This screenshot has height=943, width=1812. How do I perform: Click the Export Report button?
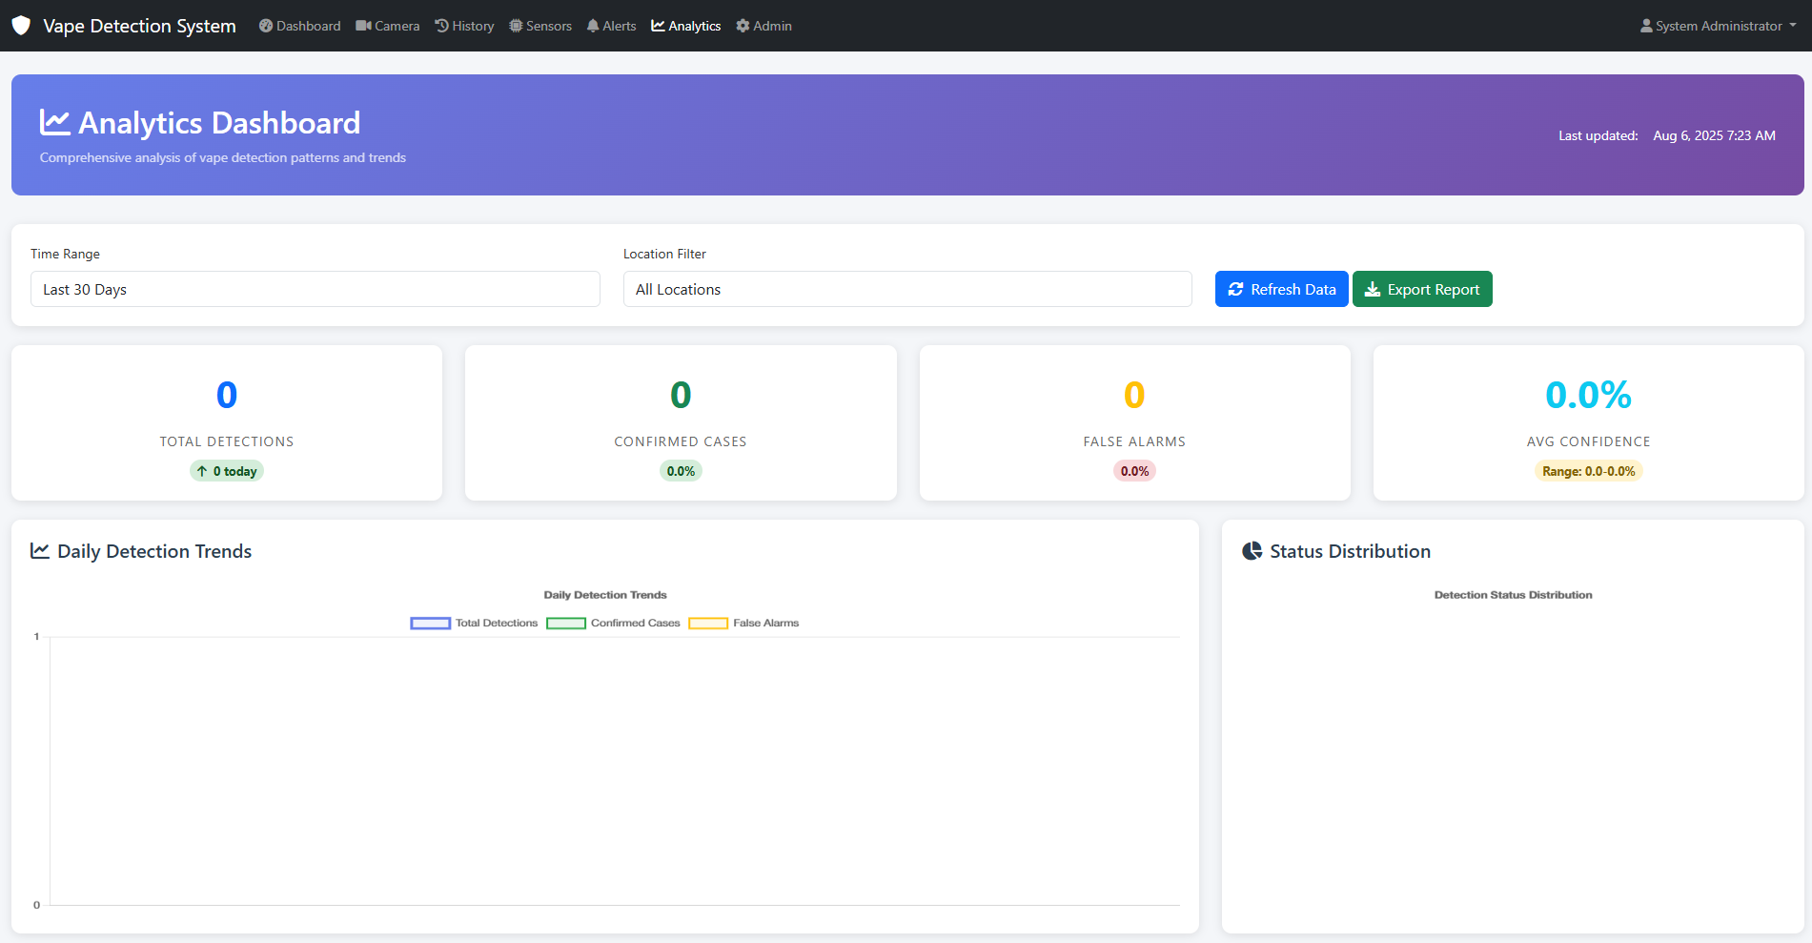pos(1421,289)
